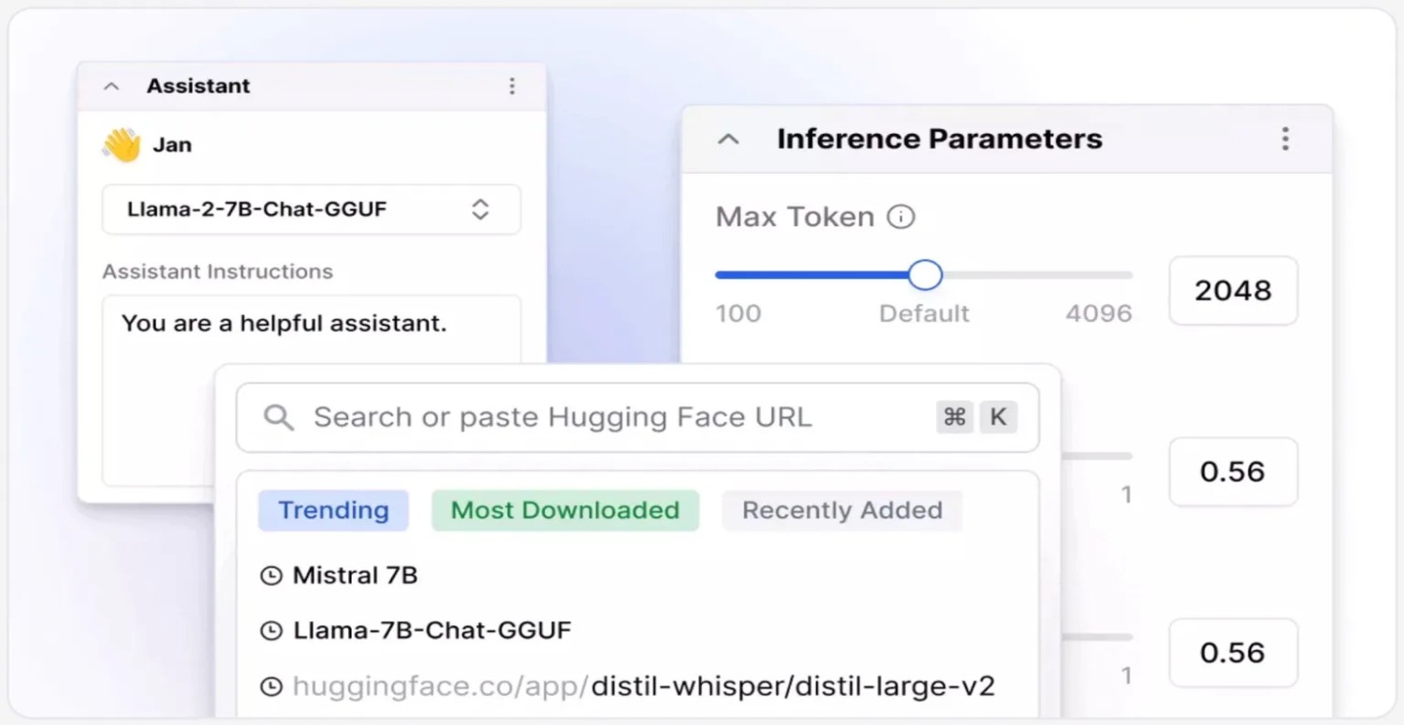Click the Max Token slider handle

tap(925, 275)
